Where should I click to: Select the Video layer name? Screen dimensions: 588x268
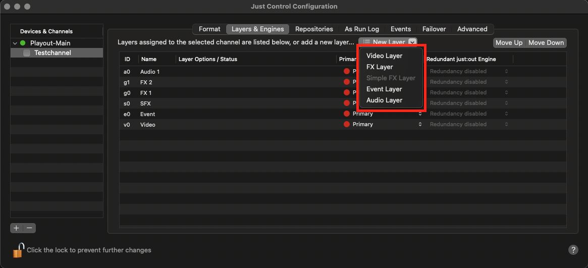(148, 125)
